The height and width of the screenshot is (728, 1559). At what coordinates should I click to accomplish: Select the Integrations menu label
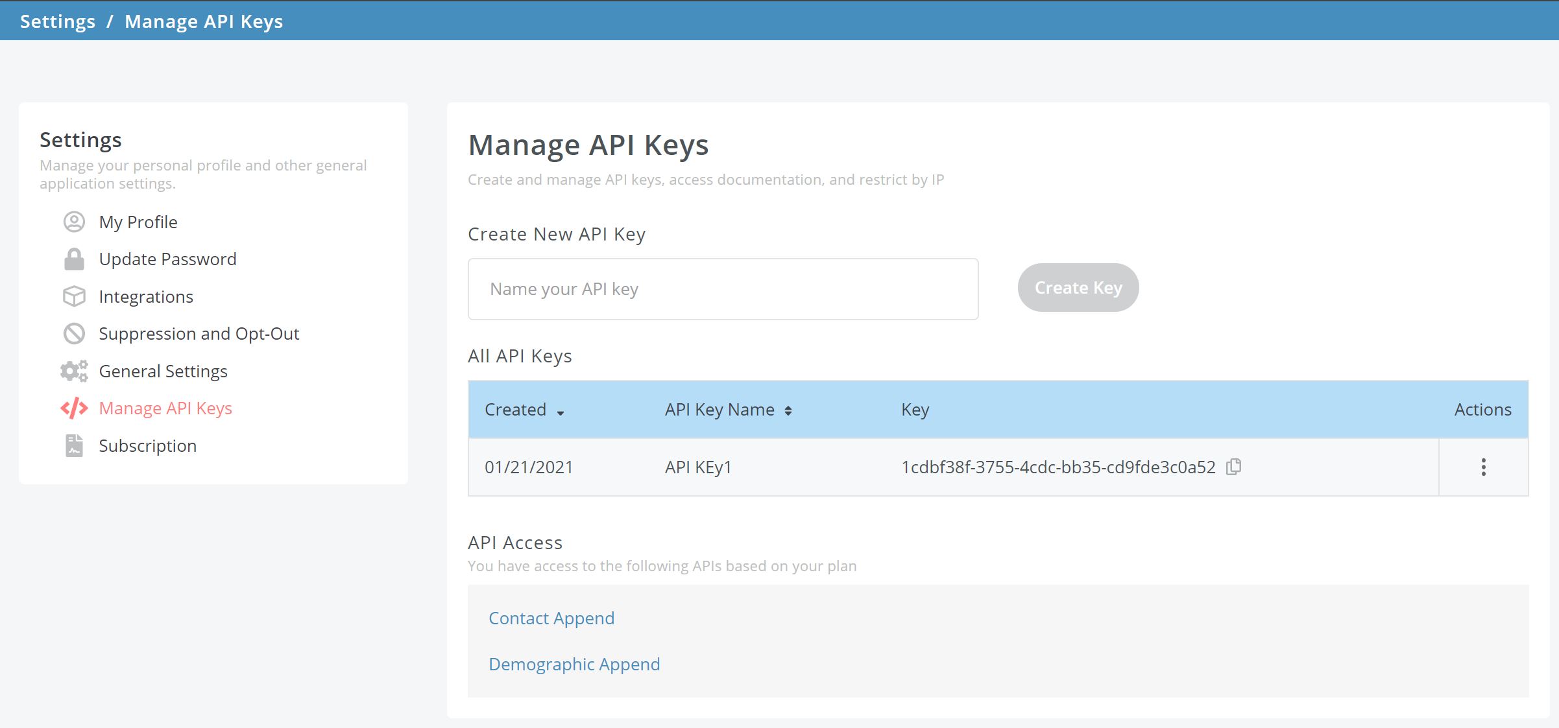pyautogui.click(x=146, y=296)
